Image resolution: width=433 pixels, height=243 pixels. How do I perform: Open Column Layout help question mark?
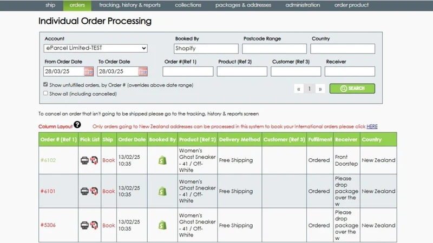point(77,125)
